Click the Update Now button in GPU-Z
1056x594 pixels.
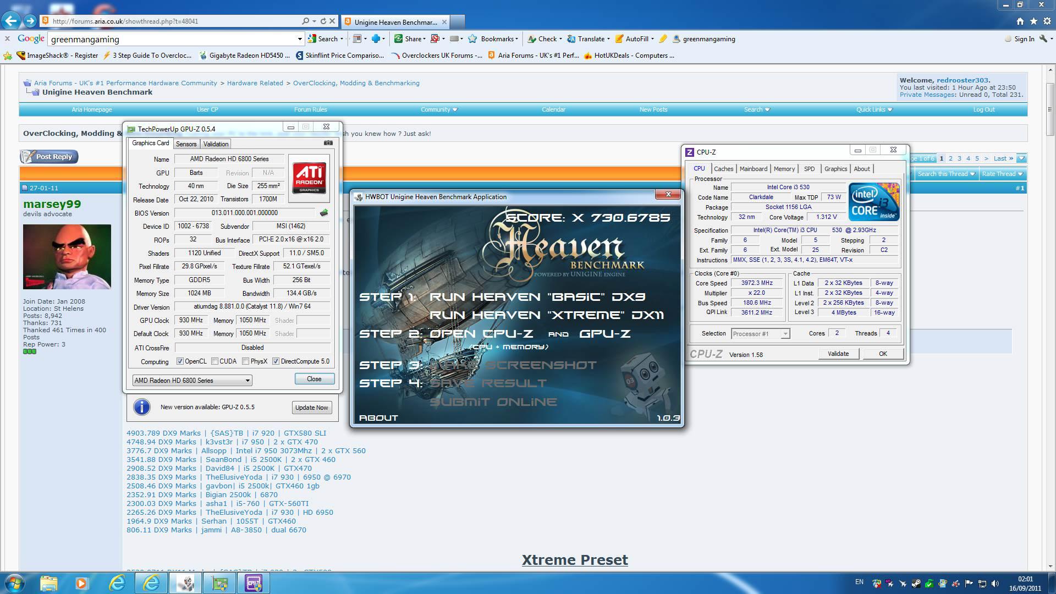tap(311, 408)
